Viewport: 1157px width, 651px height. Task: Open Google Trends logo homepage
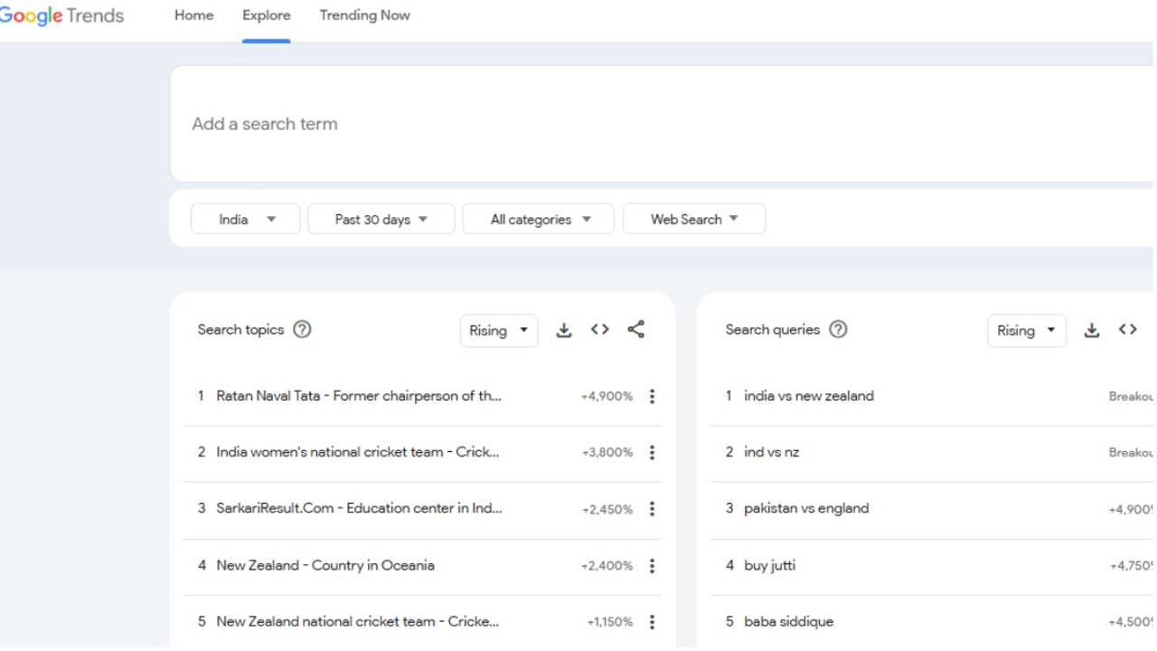tap(61, 16)
